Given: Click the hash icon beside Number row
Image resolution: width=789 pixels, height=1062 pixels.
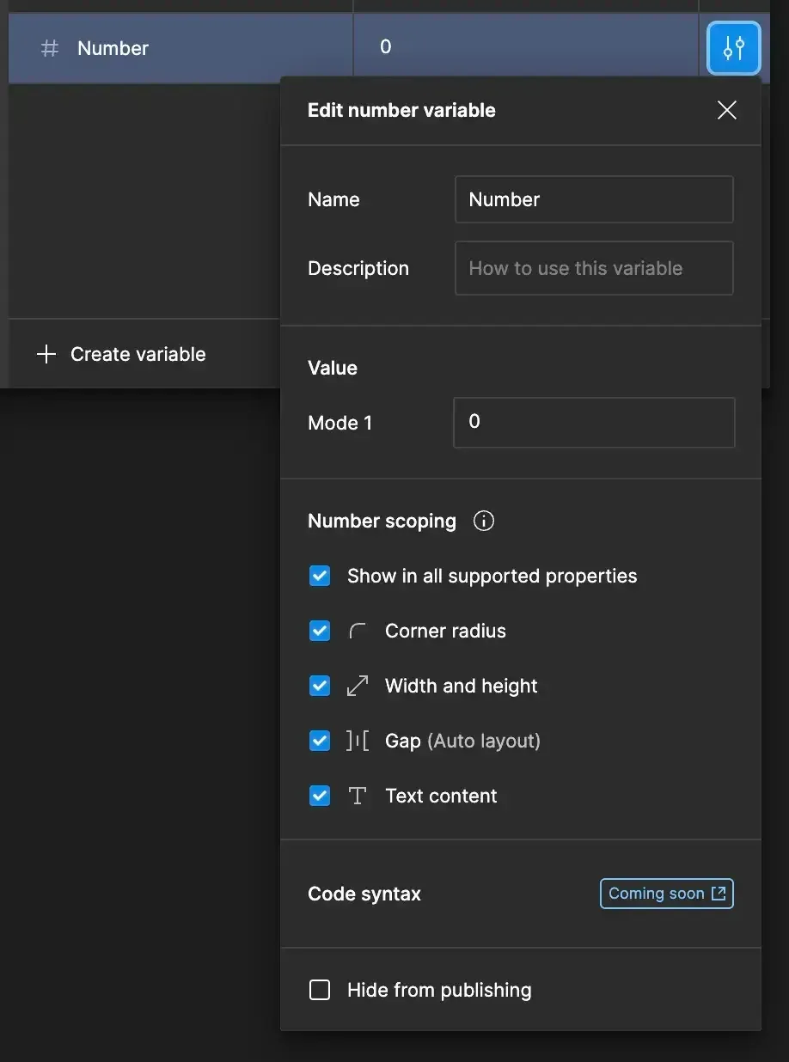Looking at the screenshot, I should click(x=50, y=48).
